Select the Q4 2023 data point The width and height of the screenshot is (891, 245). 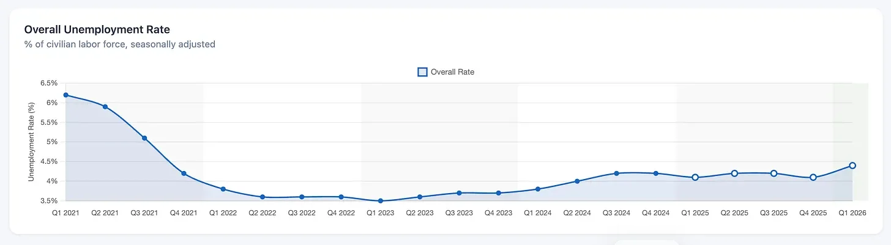[x=498, y=193]
